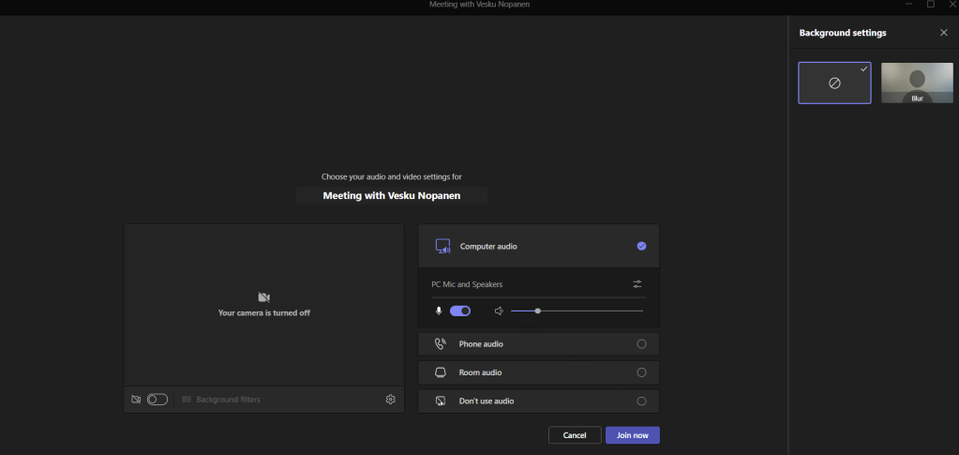This screenshot has height=455, width=959.
Task: Select the Computer audio option
Action: (x=641, y=246)
